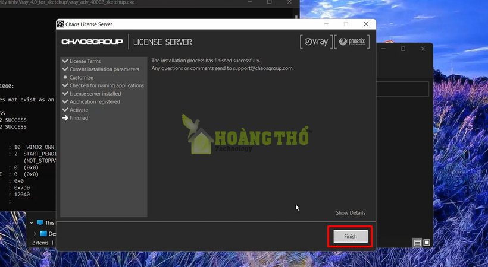Image resolution: width=488 pixels, height=267 pixels.
Task: Click the 12040 value in console
Action: tap(22, 195)
